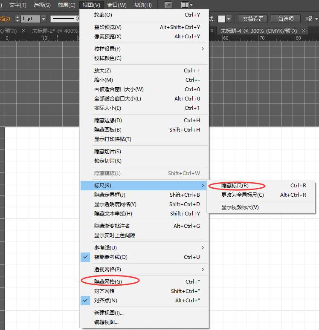Open the Bridge (Br) icon

click(168, 5)
